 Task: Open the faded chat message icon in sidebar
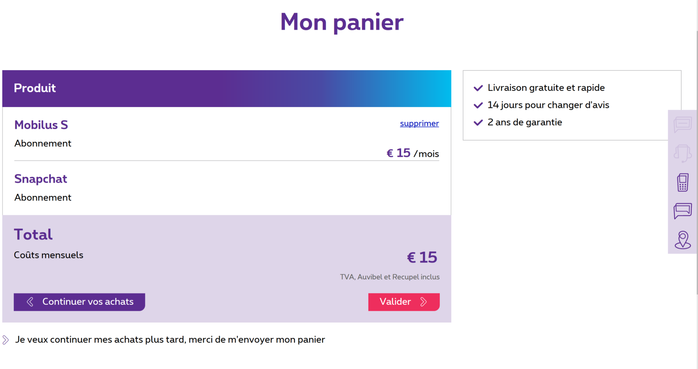coord(683,124)
